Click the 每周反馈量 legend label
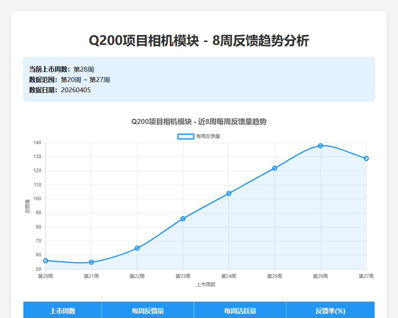The height and width of the screenshot is (318, 398). pos(208,136)
